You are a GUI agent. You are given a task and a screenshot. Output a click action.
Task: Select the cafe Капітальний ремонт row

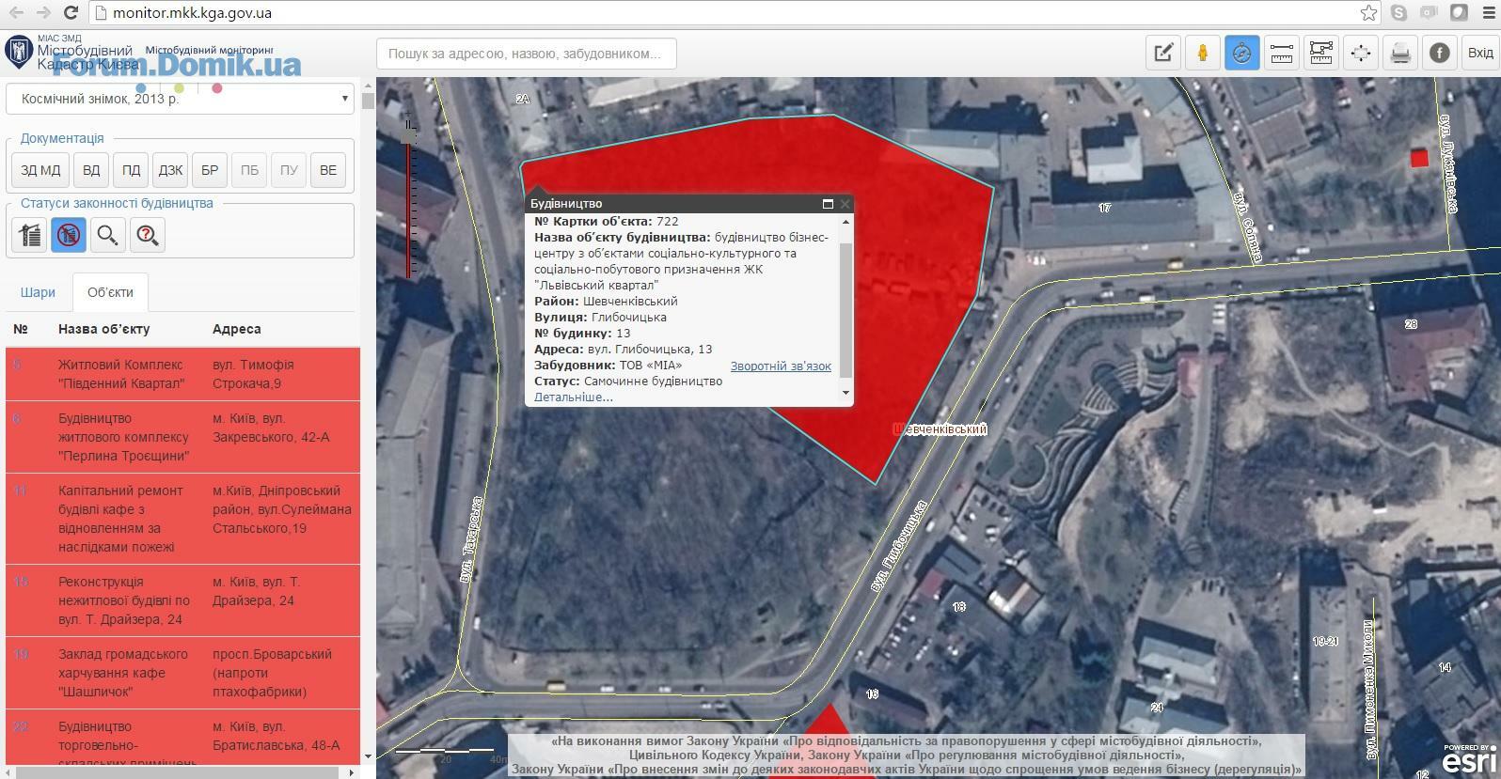tap(182, 519)
